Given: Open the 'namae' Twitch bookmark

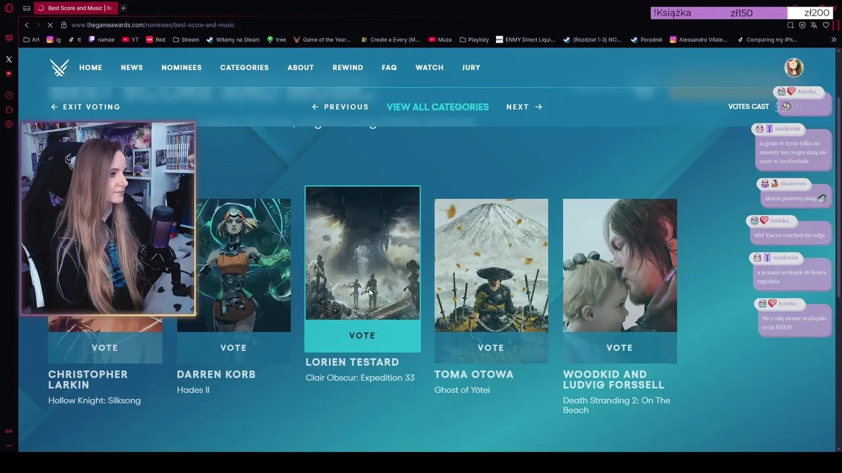Looking at the screenshot, I should (x=101, y=39).
